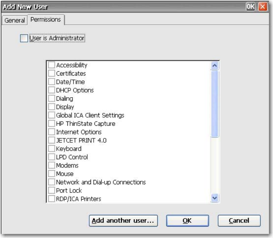Enable the Keyboard permission checkbox
The width and height of the screenshot is (273, 238).
click(52, 149)
